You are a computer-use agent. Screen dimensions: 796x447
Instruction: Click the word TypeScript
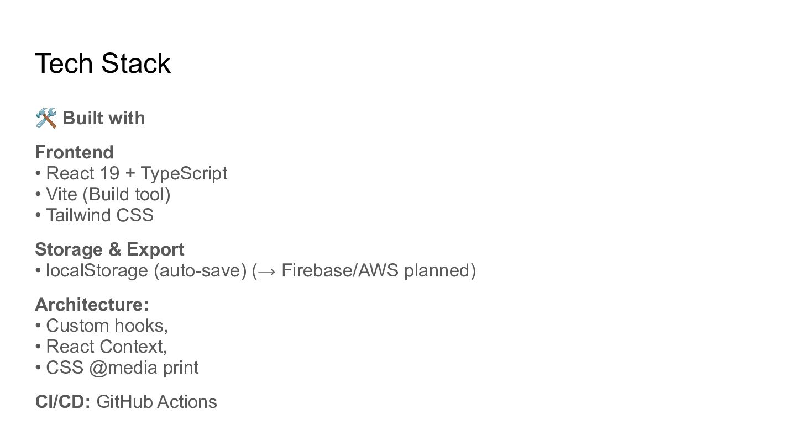[184, 173]
